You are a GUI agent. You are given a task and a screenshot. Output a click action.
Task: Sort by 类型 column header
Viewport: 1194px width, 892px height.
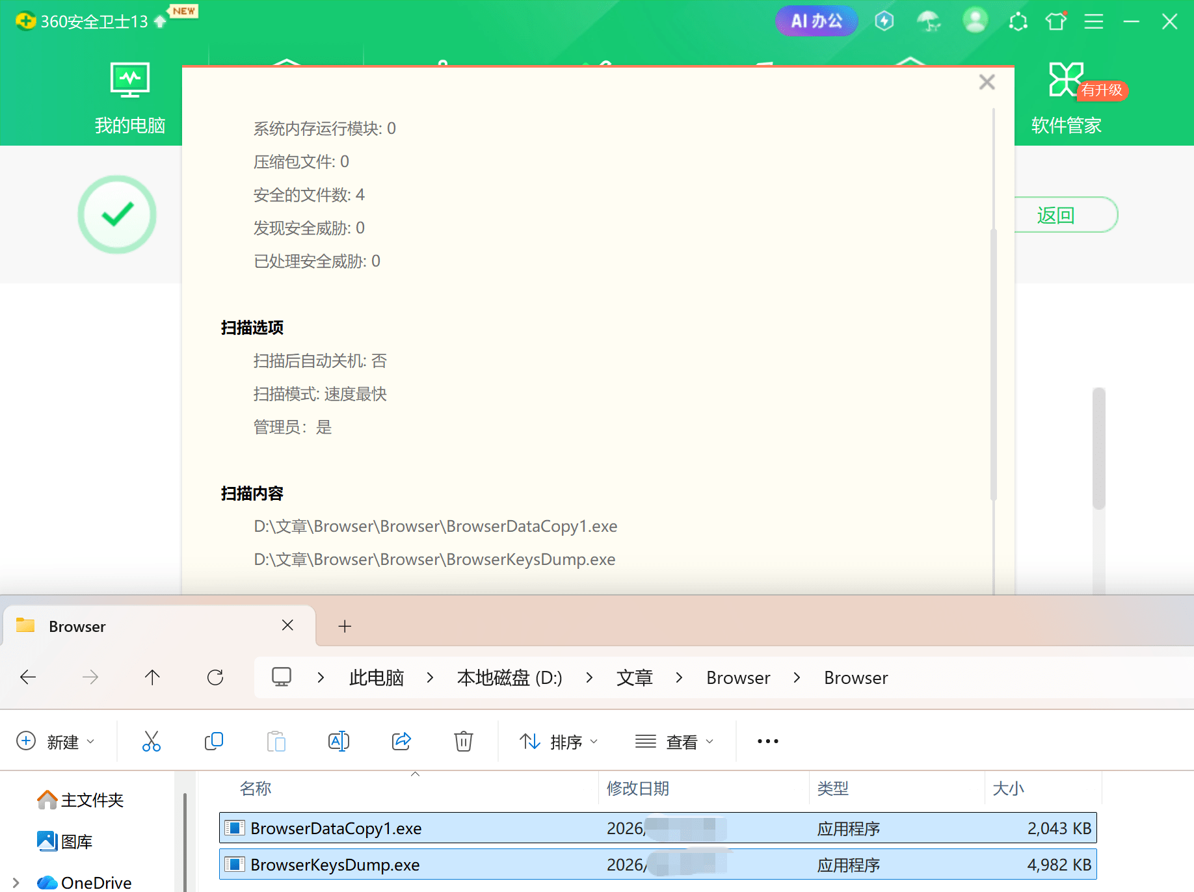coord(833,788)
